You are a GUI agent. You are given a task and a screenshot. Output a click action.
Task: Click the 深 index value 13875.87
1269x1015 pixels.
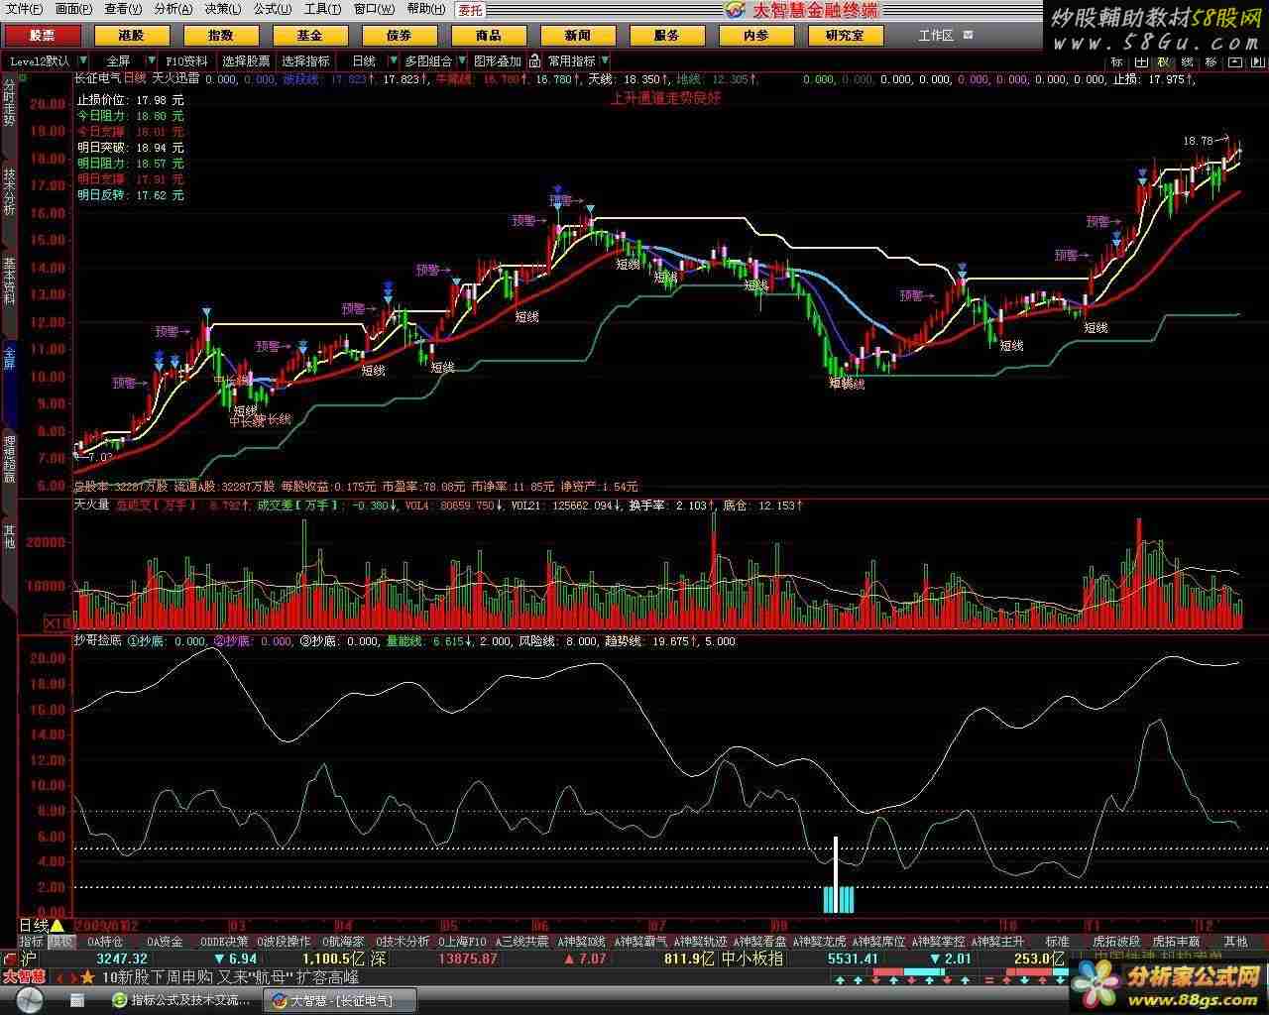pos(467,959)
